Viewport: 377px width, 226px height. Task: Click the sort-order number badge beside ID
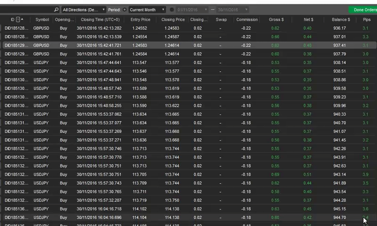[18, 19]
